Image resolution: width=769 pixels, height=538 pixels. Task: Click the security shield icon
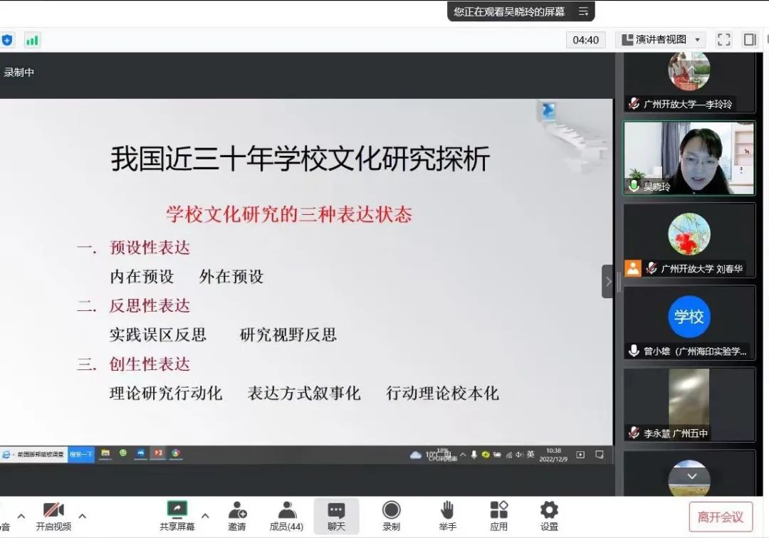pyautogui.click(x=7, y=40)
